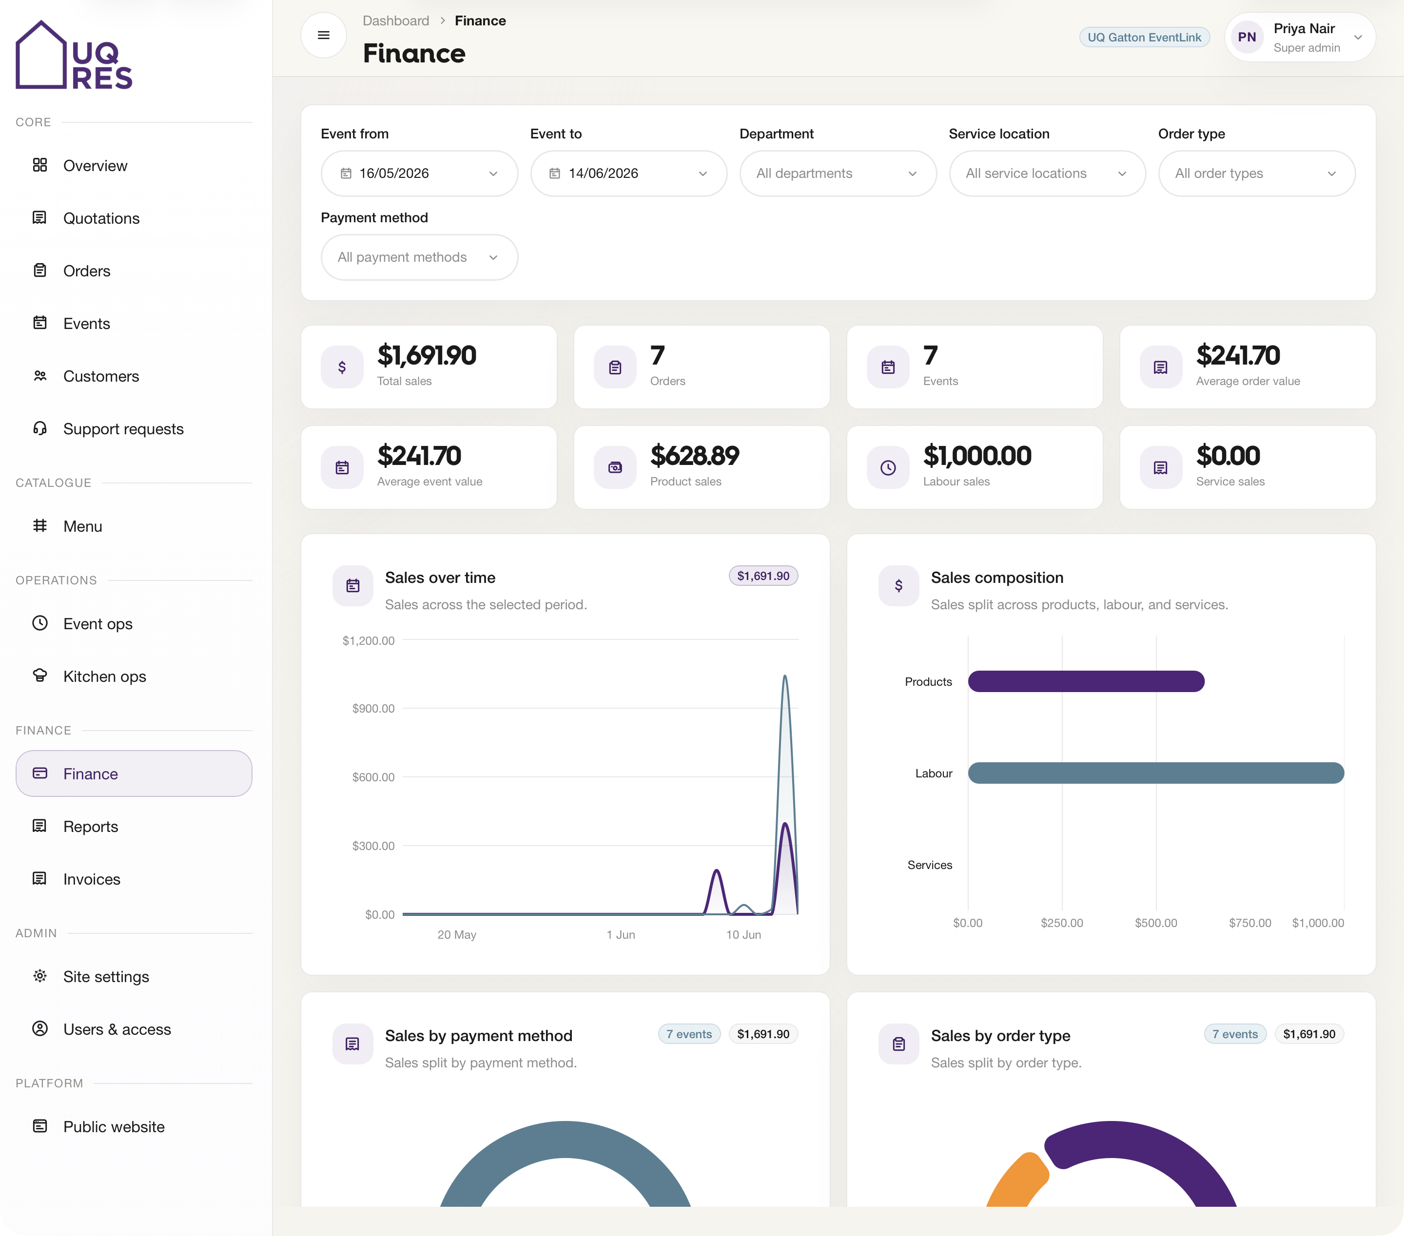Click the Product sales cash icon
Viewport: 1404px width, 1236px height.
click(x=615, y=467)
